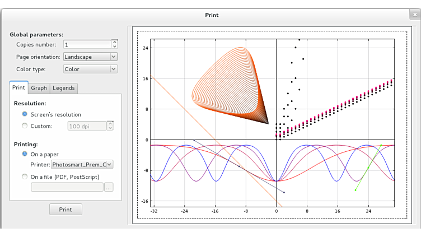Select Screen's resolution option
Image resolution: width=421 pixels, height=237 pixels.
[24, 114]
